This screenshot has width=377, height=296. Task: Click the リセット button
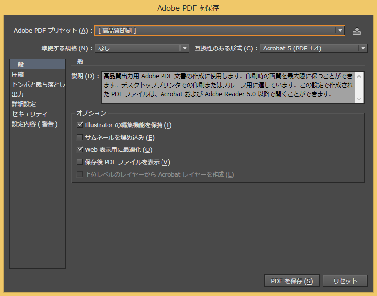(345, 281)
